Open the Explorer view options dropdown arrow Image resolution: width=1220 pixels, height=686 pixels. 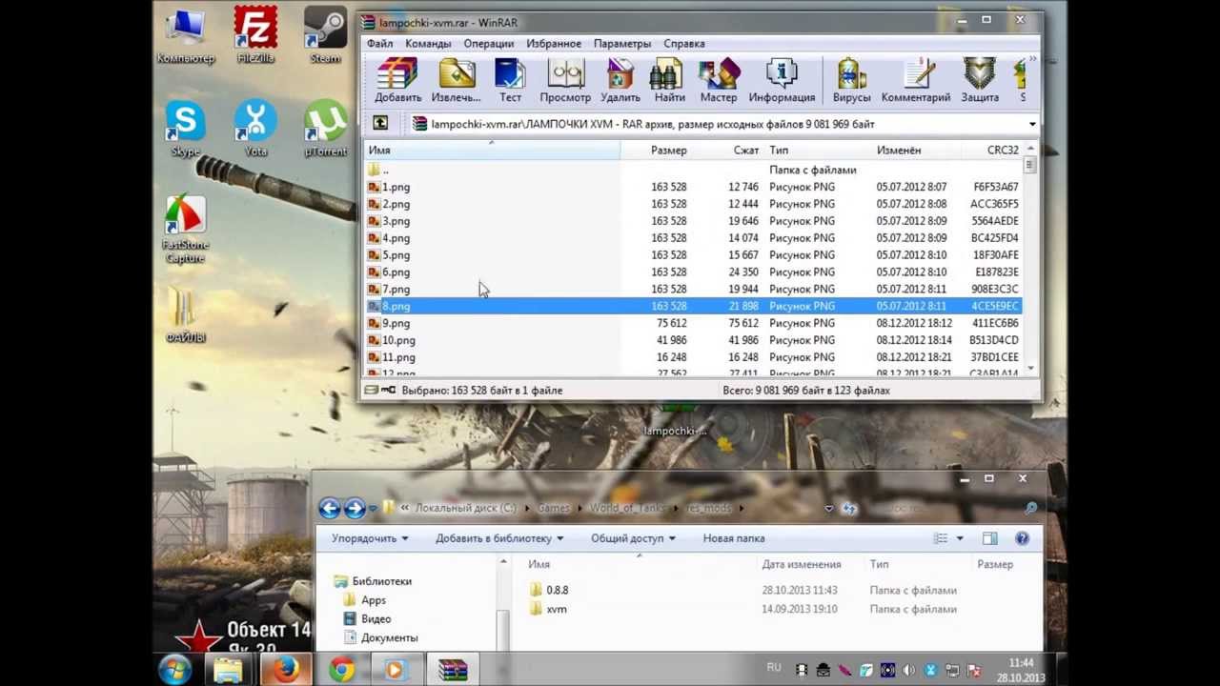[959, 538]
